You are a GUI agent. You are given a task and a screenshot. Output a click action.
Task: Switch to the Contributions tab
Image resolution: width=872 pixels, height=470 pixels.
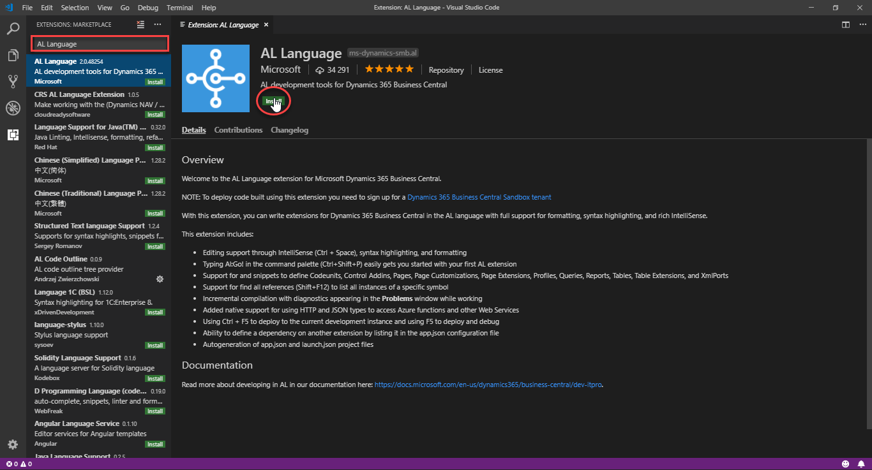pyautogui.click(x=238, y=129)
